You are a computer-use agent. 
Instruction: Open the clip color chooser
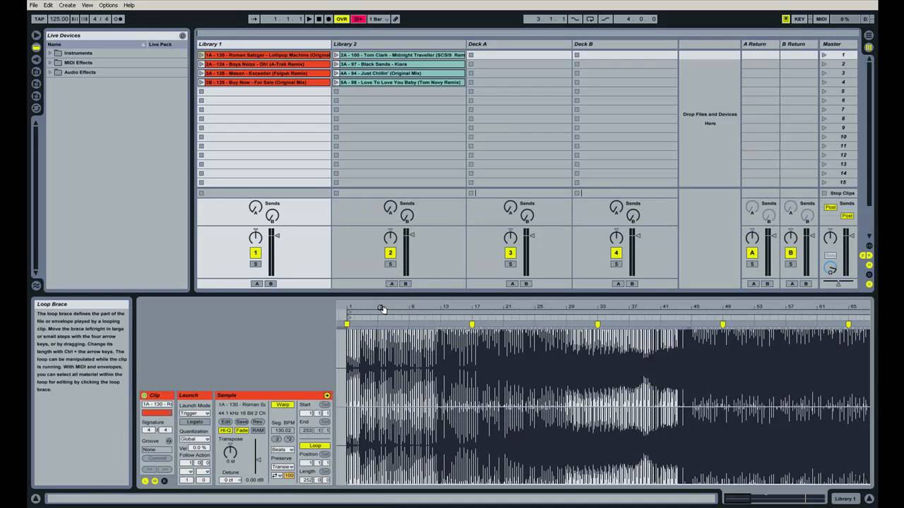pos(157,413)
